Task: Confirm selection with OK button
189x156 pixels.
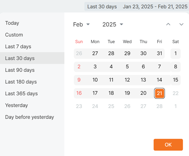Action: [x=168, y=145]
